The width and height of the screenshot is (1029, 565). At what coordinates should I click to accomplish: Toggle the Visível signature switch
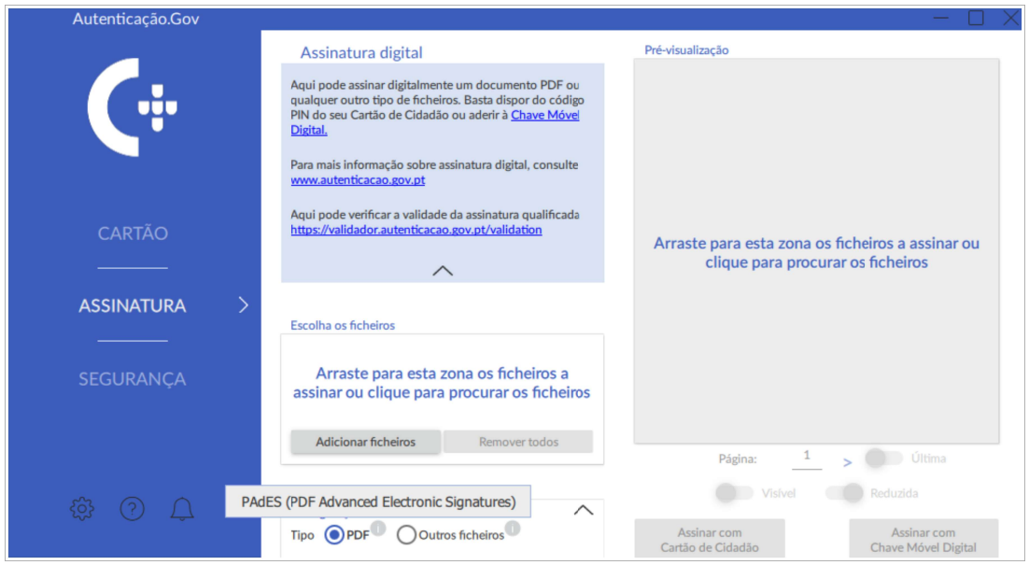734,492
